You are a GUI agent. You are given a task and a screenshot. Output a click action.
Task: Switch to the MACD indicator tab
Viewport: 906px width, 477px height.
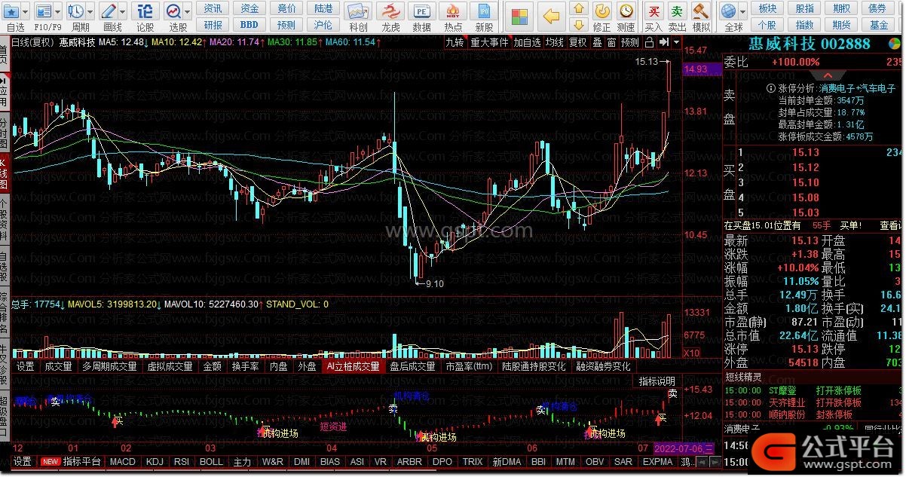123,461
